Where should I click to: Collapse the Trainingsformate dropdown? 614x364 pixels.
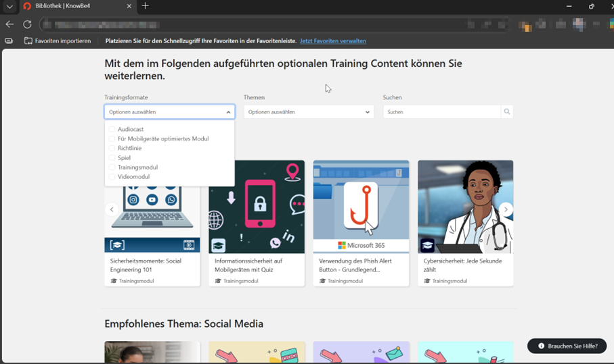pos(227,112)
